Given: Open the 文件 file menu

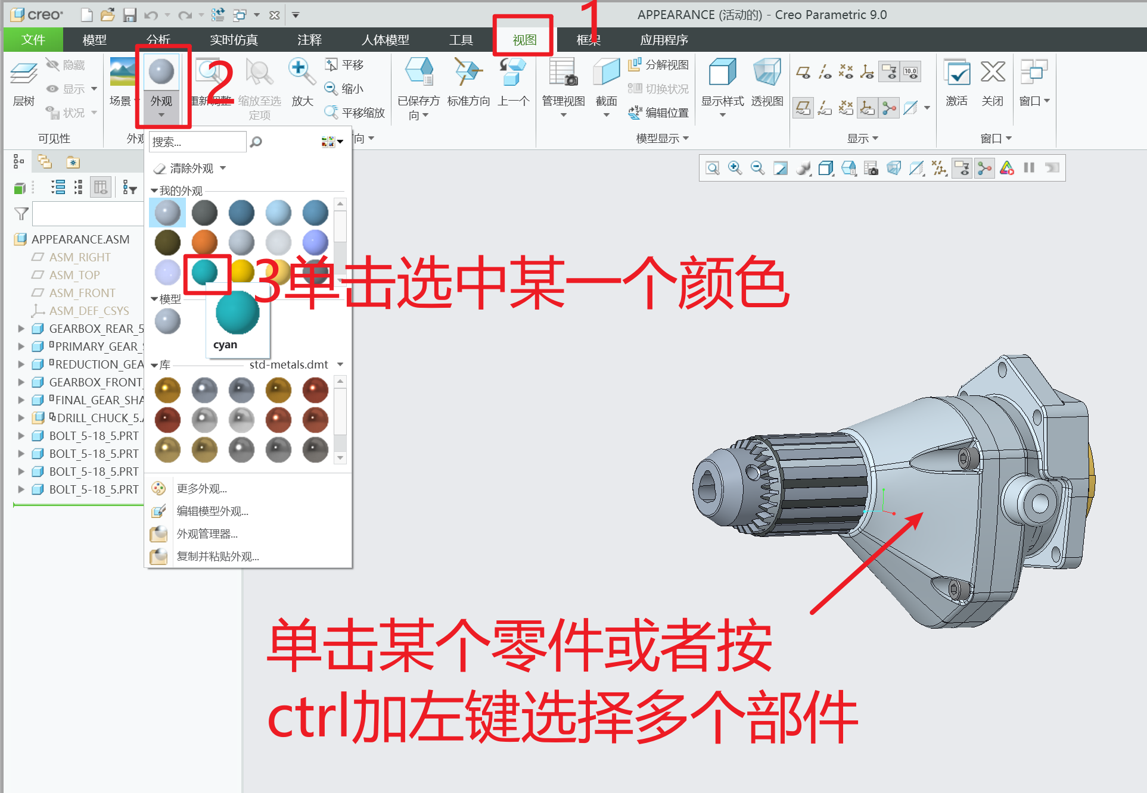Looking at the screenshot, I should [x=33, y=40].
